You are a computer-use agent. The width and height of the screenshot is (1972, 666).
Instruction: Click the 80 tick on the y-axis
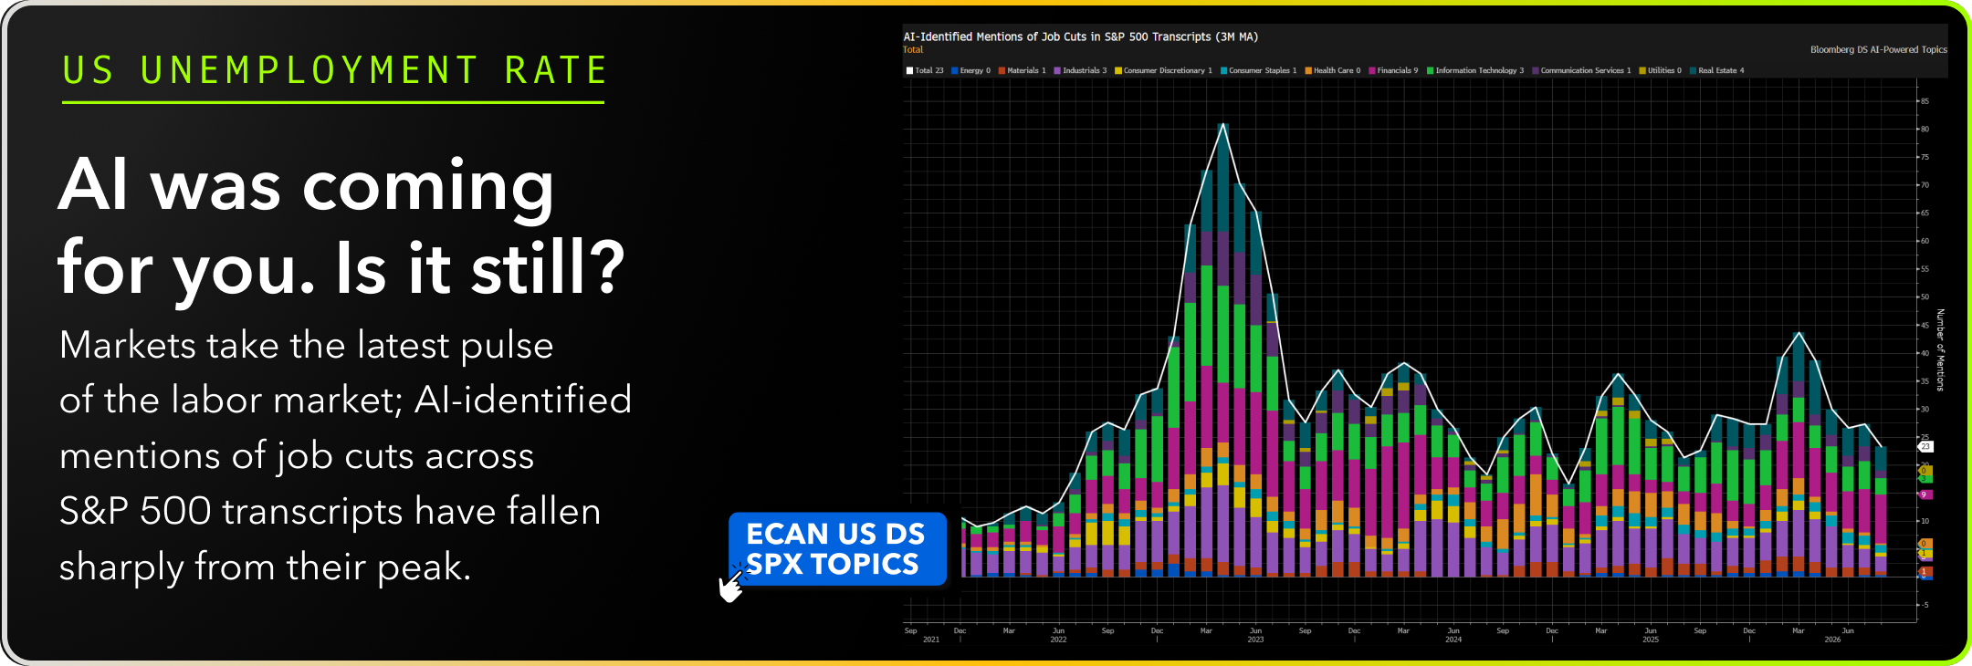point(1925,130)
